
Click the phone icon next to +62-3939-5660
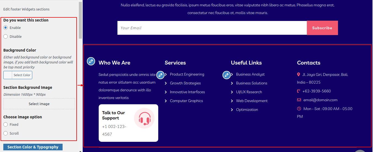299,91
